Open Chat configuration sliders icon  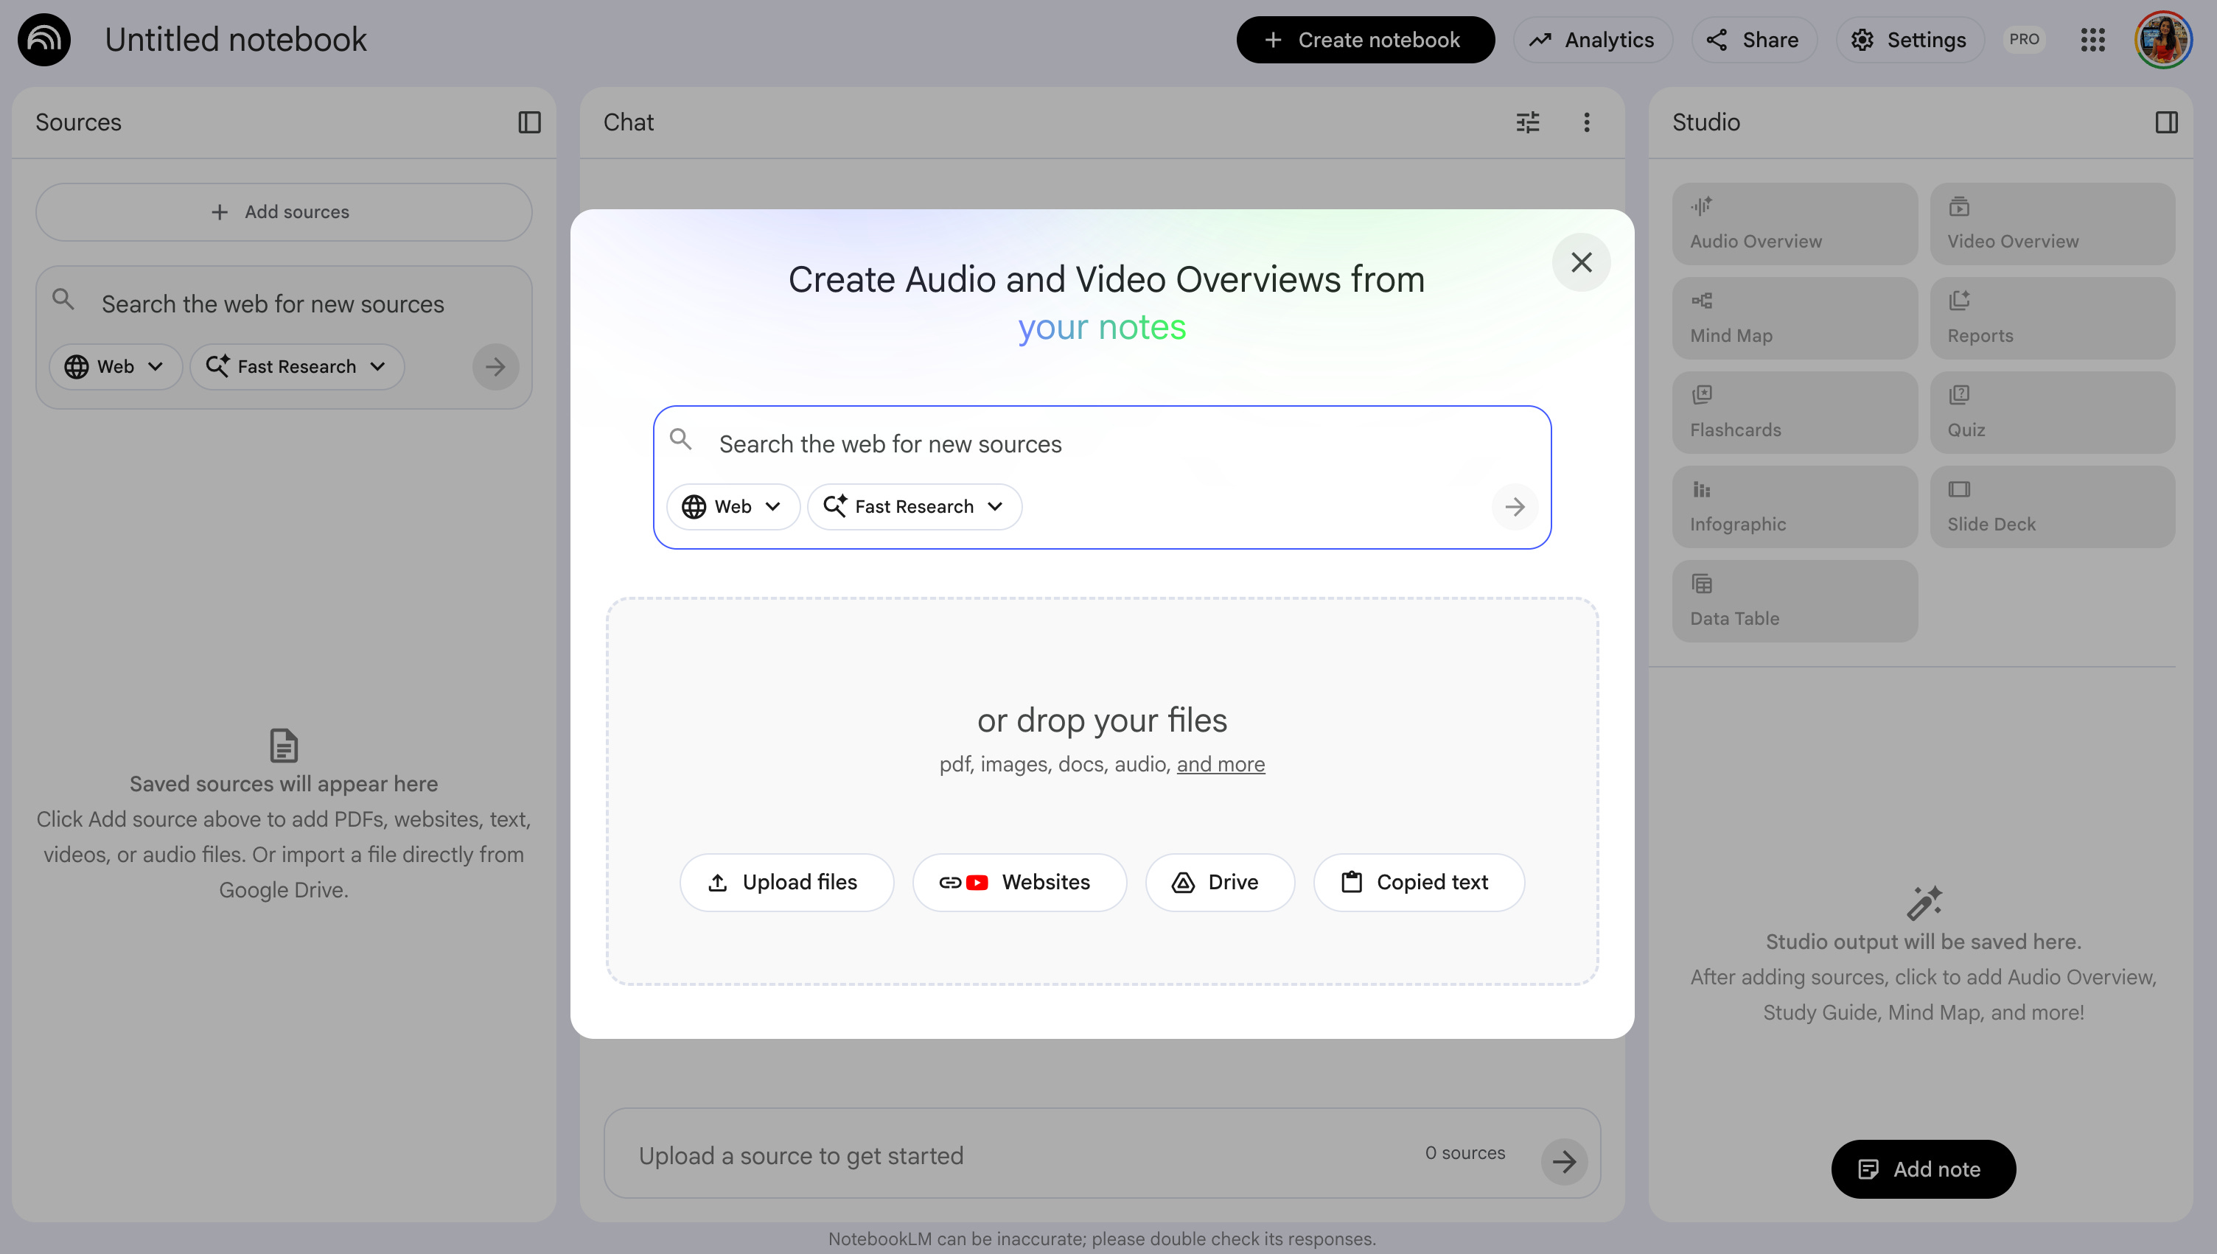[1528, 122]
